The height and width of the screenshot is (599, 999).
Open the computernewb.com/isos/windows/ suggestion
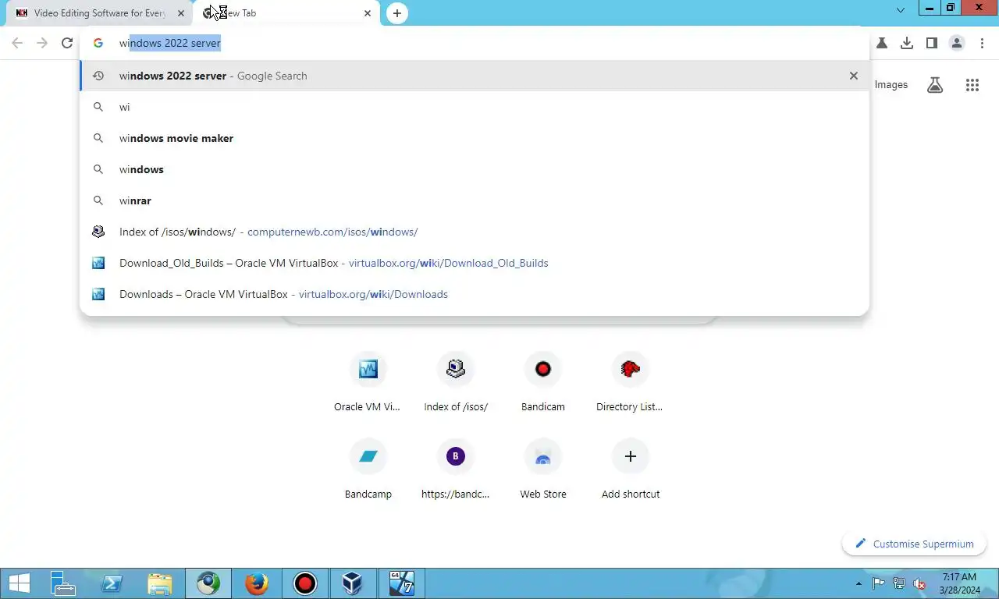tap(475, 232)
